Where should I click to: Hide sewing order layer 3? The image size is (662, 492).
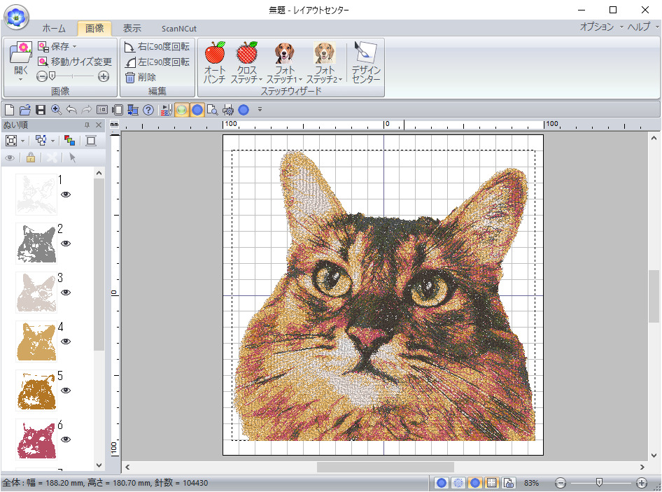pos(66,293)
